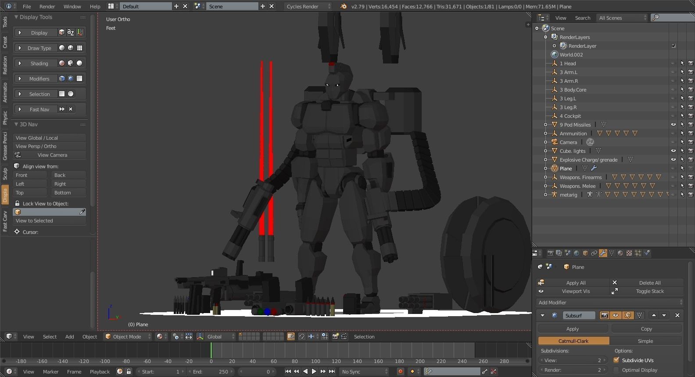The height and width of the screenshot is (377, 695).
Task: Click the eyedropper in Lock View to Object field
Action: coord(82,212)
